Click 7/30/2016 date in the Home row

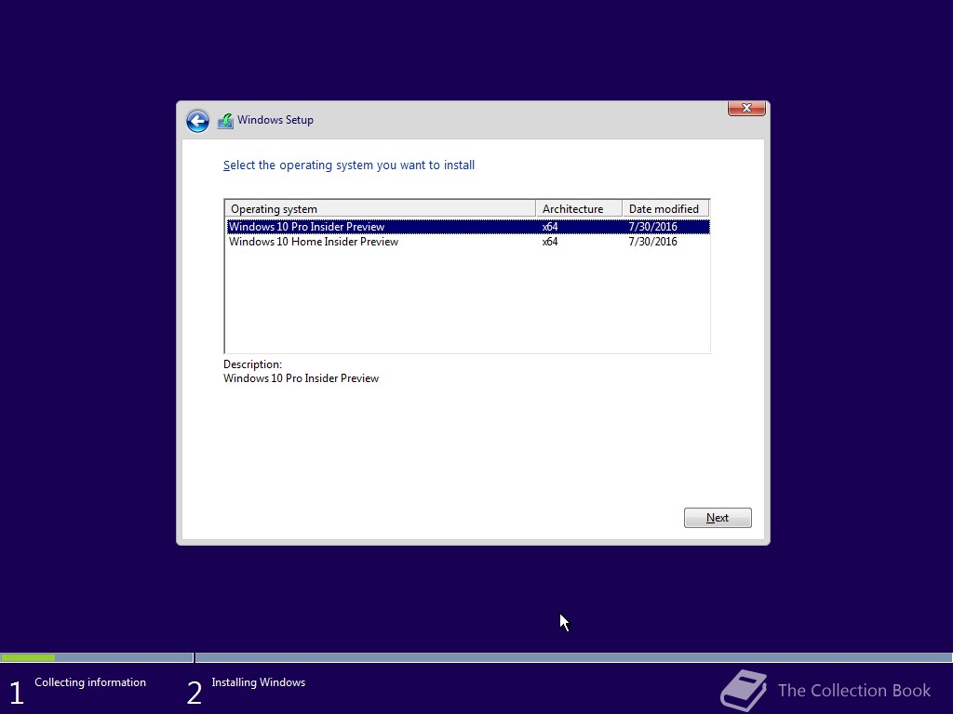(652, 242)
